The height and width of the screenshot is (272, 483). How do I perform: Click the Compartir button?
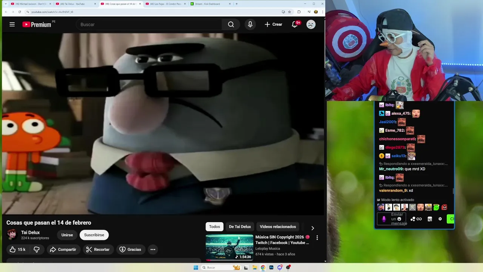click(63, 249)
